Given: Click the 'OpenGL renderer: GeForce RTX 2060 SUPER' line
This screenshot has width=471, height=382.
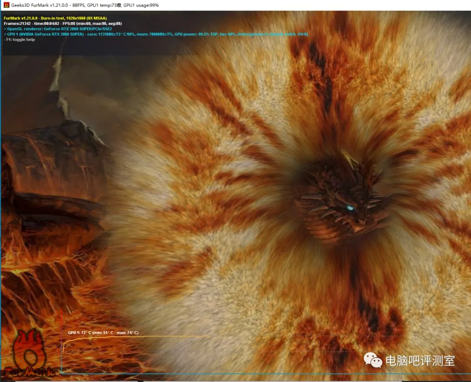Looking at the screenshot, I should 58,29.
